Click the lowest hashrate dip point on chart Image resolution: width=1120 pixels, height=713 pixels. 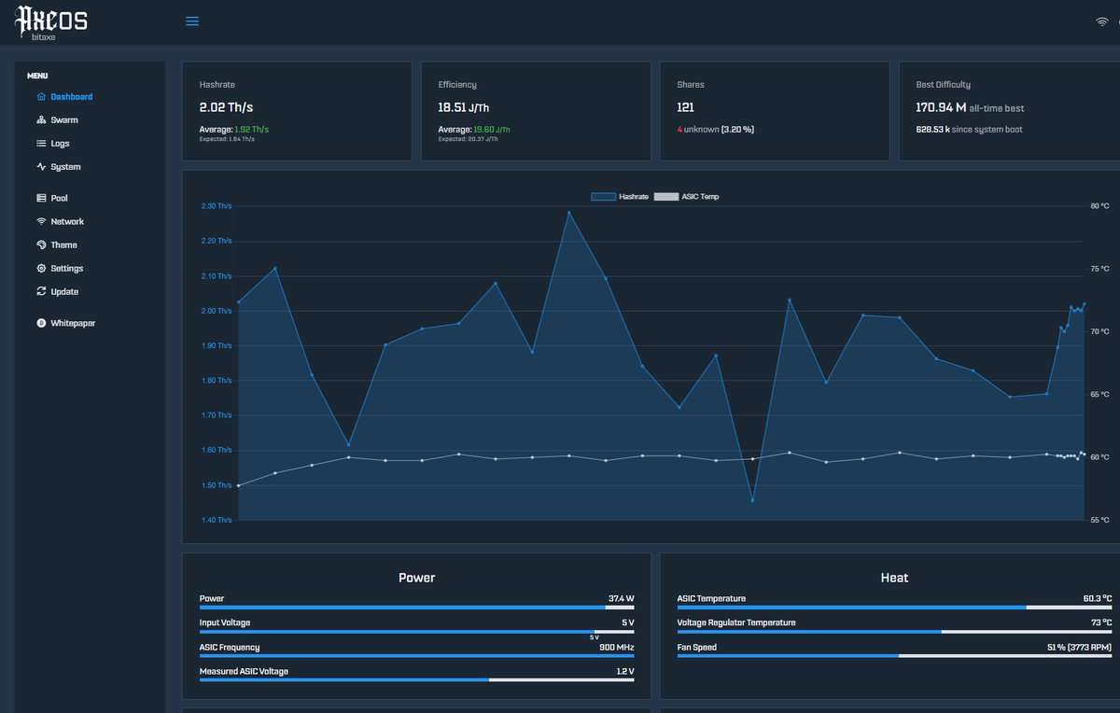[752, 500]
